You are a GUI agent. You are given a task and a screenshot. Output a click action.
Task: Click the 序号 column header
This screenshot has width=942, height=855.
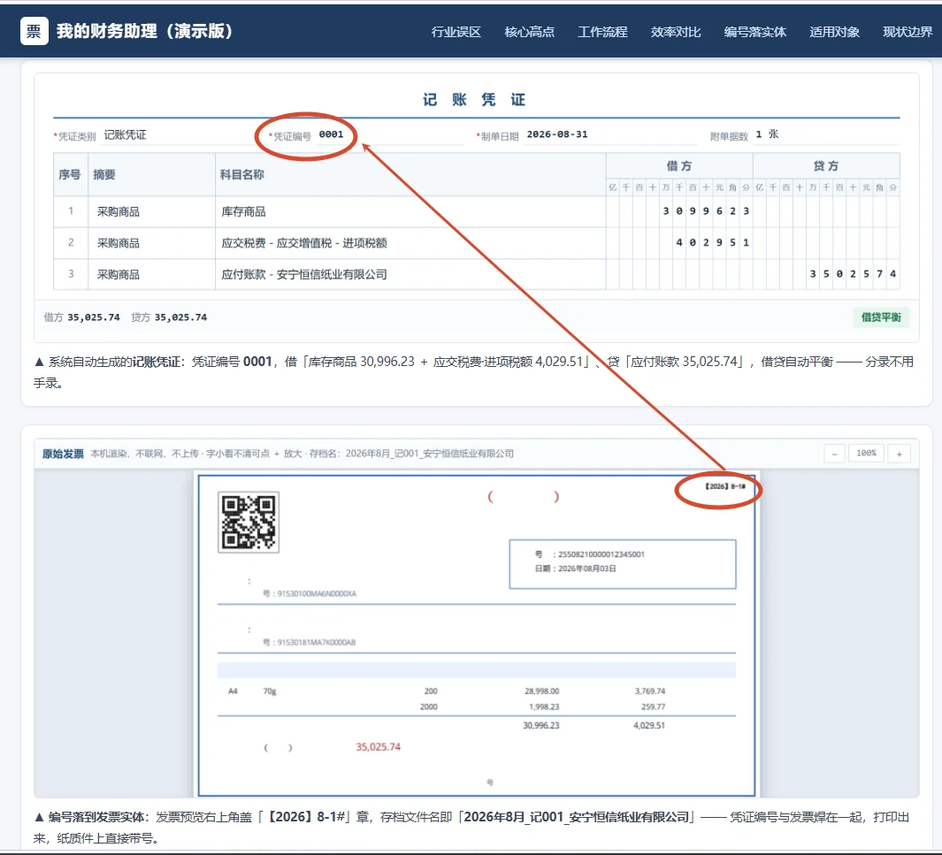point(70,175)
